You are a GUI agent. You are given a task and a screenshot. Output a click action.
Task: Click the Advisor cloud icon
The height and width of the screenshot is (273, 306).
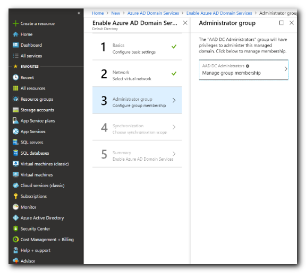tap(15, 260)
